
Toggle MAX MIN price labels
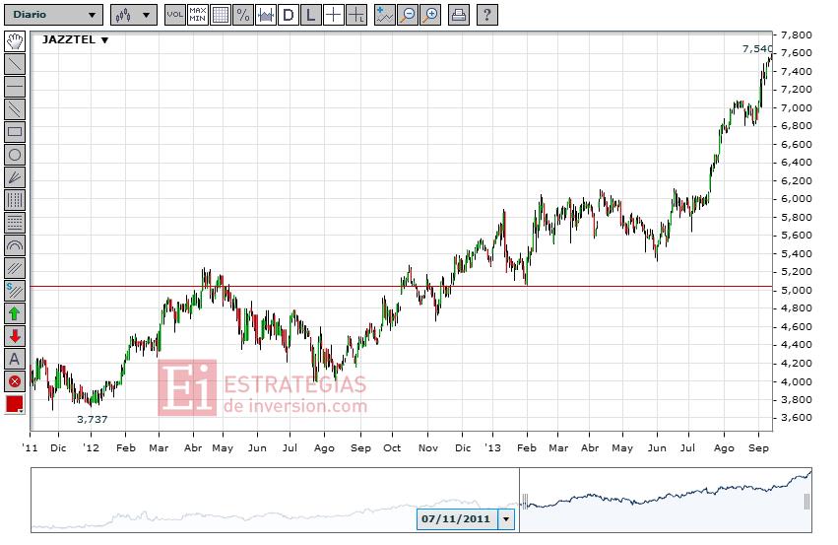pyautogui.click(x=197, y=15)
